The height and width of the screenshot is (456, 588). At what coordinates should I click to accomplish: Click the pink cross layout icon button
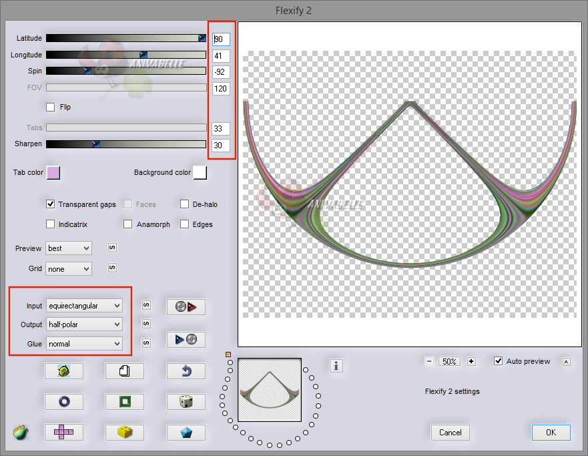pos(64,433)
